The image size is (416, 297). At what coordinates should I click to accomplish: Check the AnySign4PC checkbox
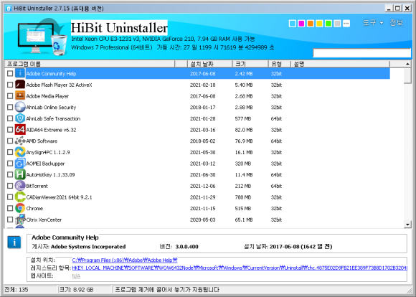click(x=10, y=152)
